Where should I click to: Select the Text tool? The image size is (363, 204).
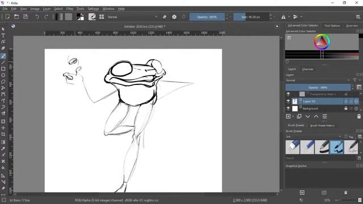3,35
